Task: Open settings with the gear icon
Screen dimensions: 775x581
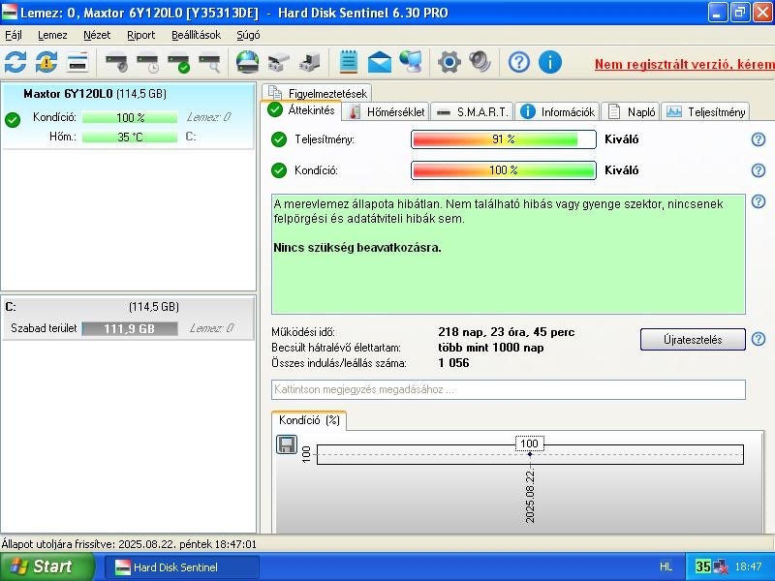Action: [449, 62]
